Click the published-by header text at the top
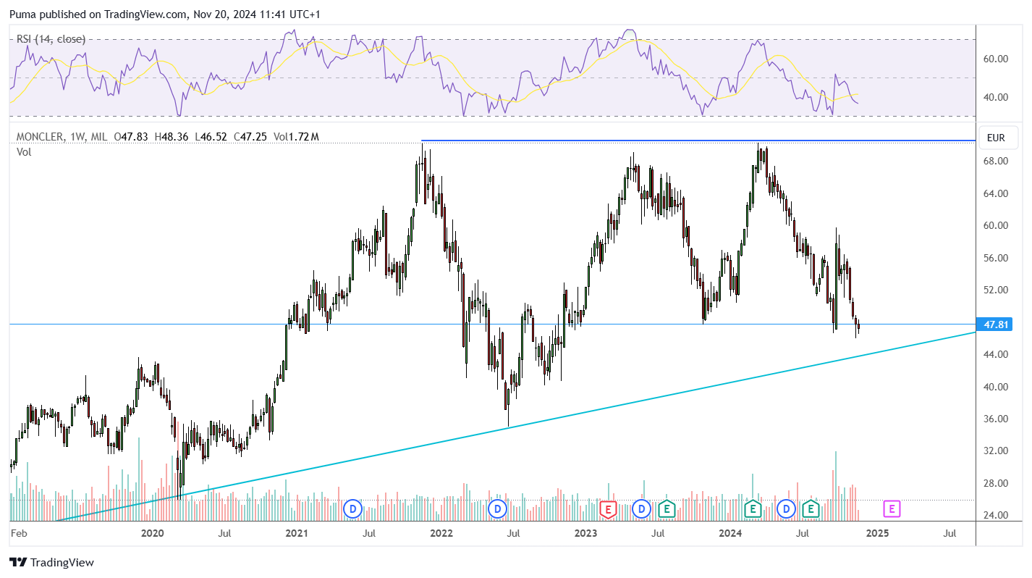The image size is (1032, 578). tap(164, 14)
